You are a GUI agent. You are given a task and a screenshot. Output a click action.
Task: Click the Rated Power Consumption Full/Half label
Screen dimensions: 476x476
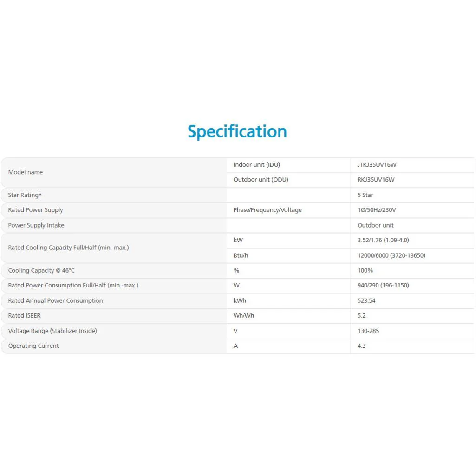(73, 285)
